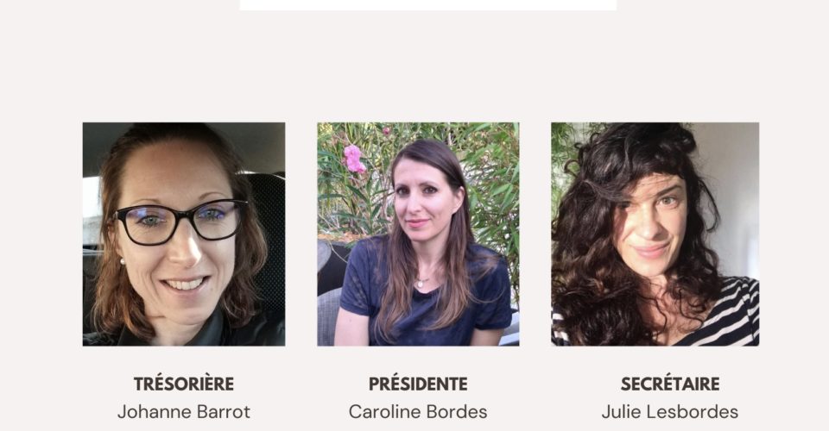Open Julie Lesbordes' portrait photo
The image size is (829, 431).
point(655,234)
